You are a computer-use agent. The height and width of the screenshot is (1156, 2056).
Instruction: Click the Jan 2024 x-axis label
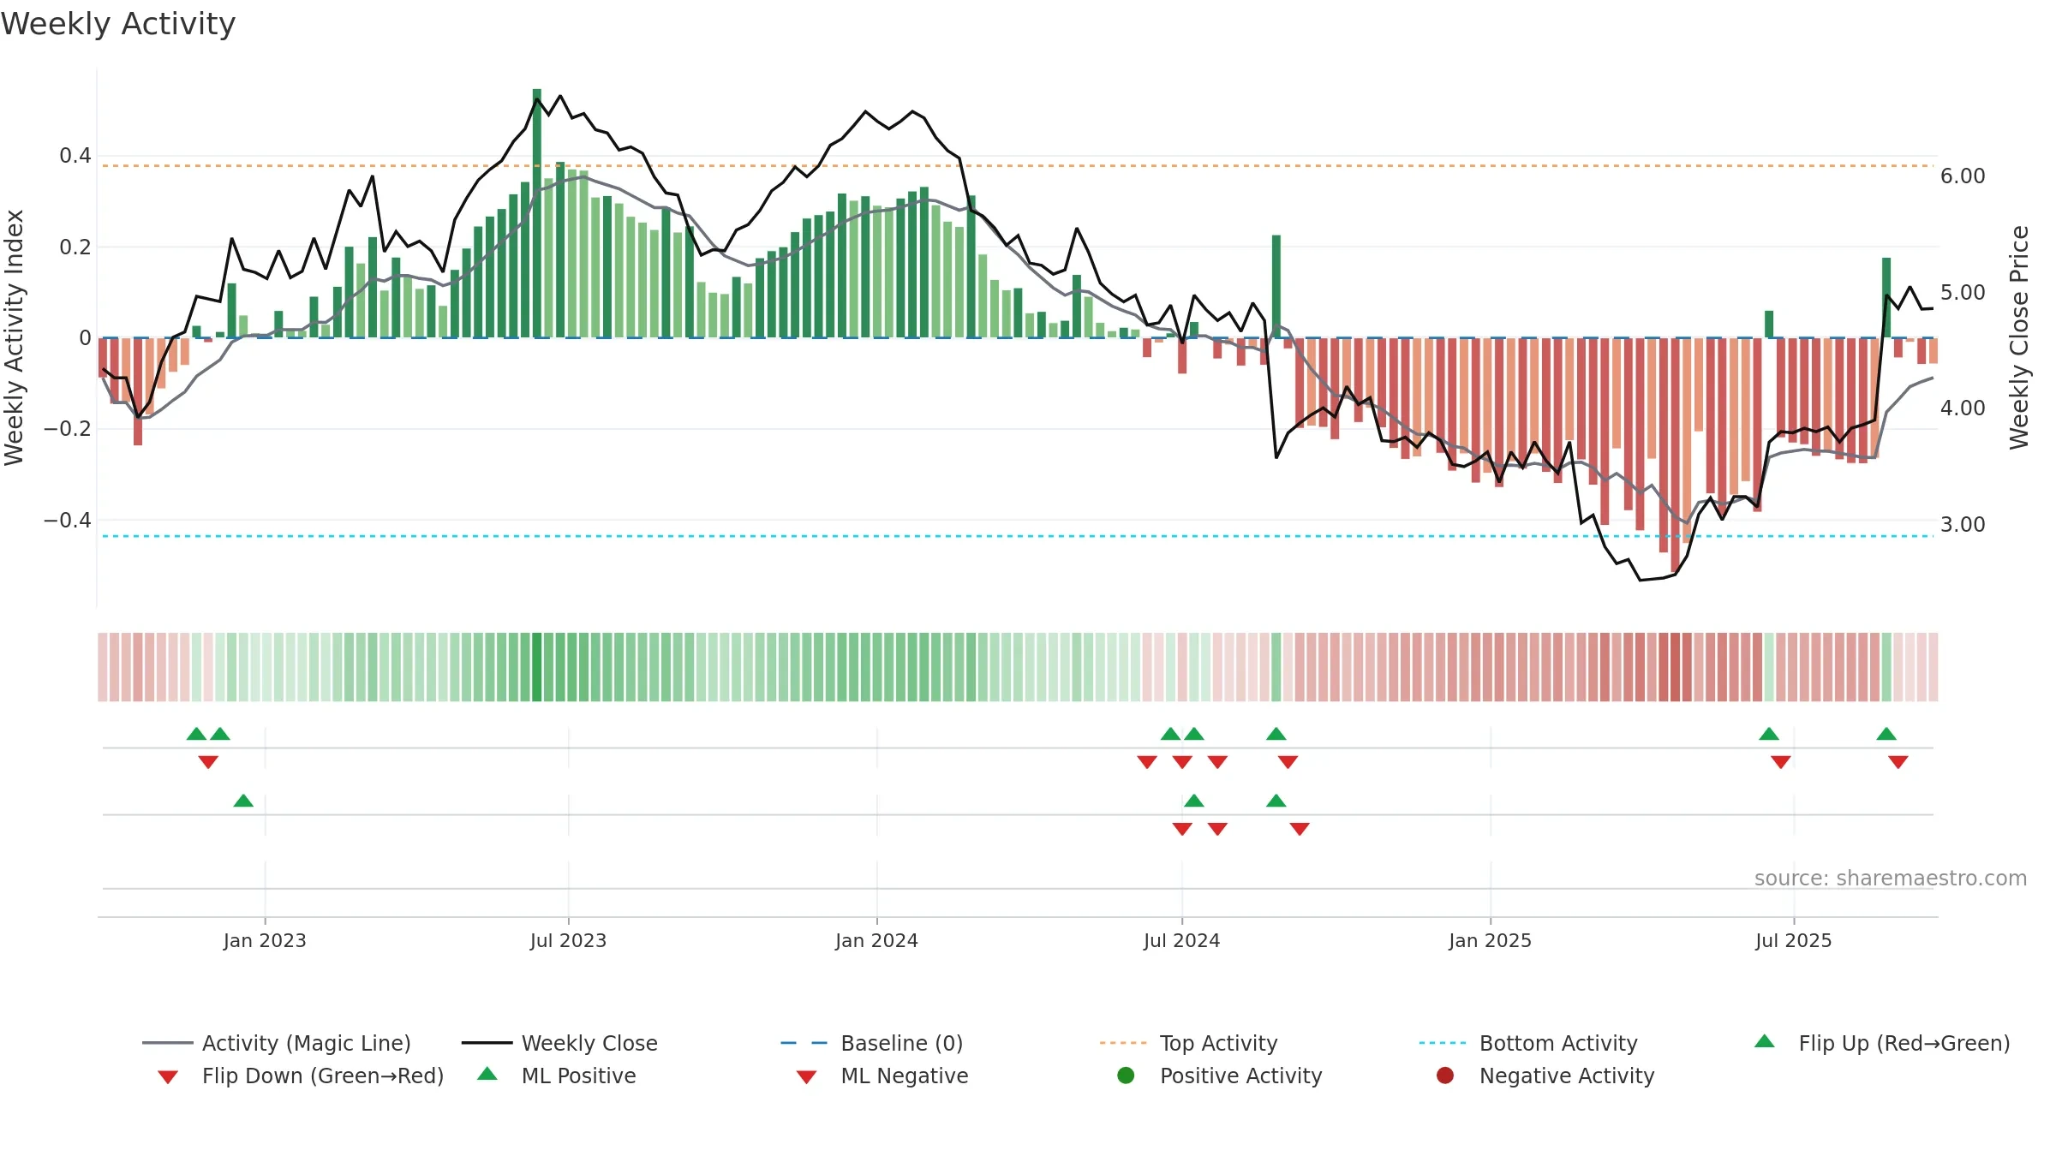point(876,940)
